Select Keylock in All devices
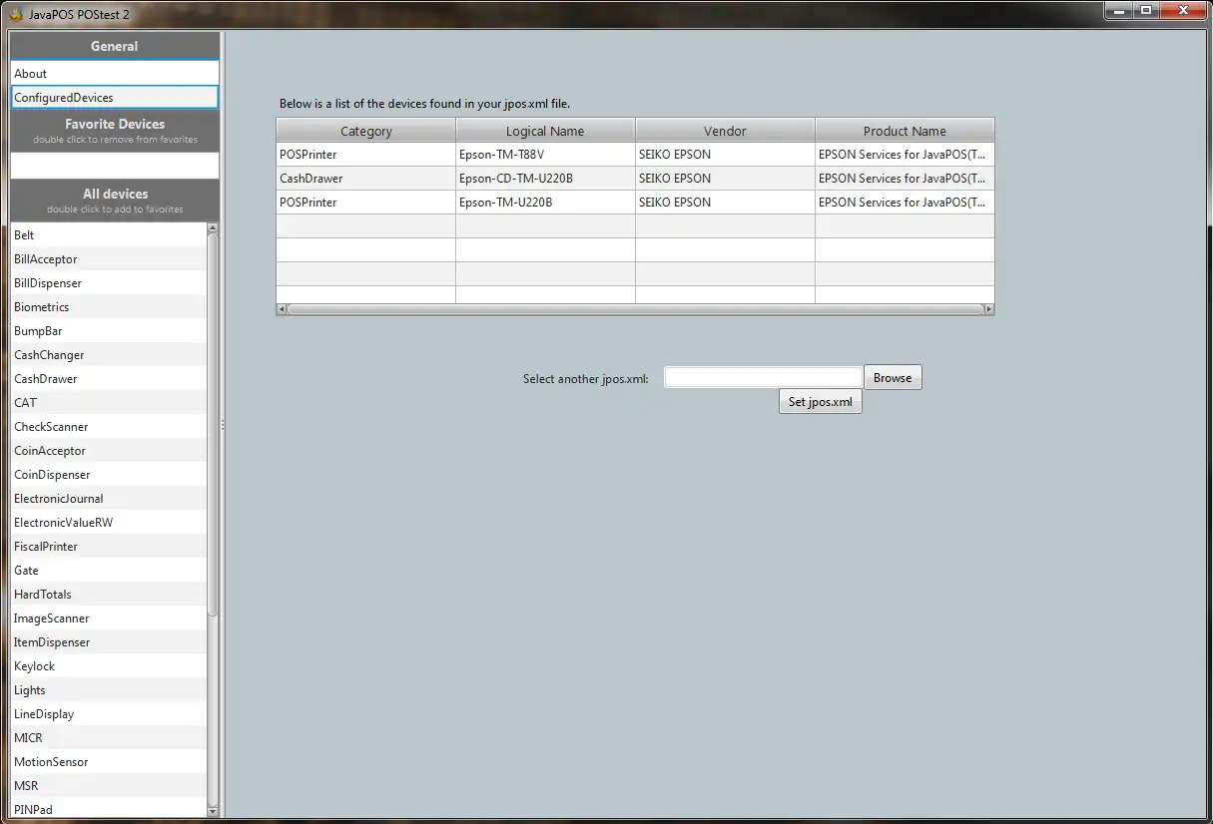This screenshot has height=824, width=1213. coord(108,666)
